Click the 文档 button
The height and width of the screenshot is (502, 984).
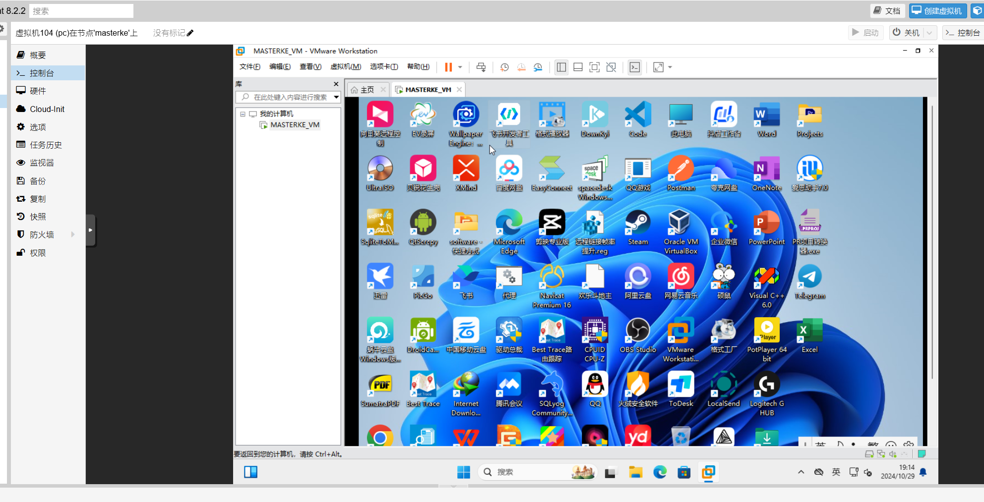(x=887, y=11)
